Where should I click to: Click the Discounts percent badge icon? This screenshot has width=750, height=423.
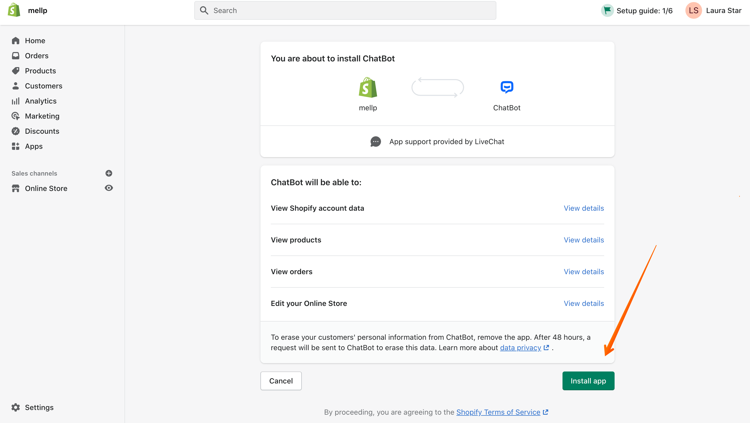(x=15, y=131)
